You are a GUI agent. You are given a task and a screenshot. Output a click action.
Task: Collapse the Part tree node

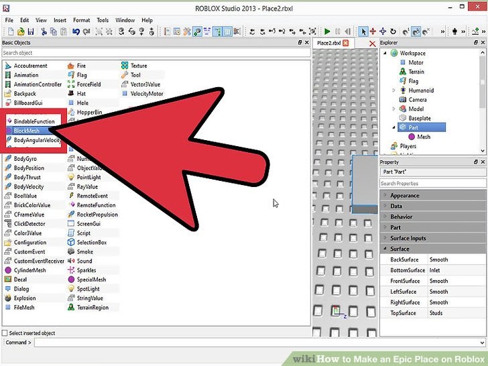(x=393, y=127)
